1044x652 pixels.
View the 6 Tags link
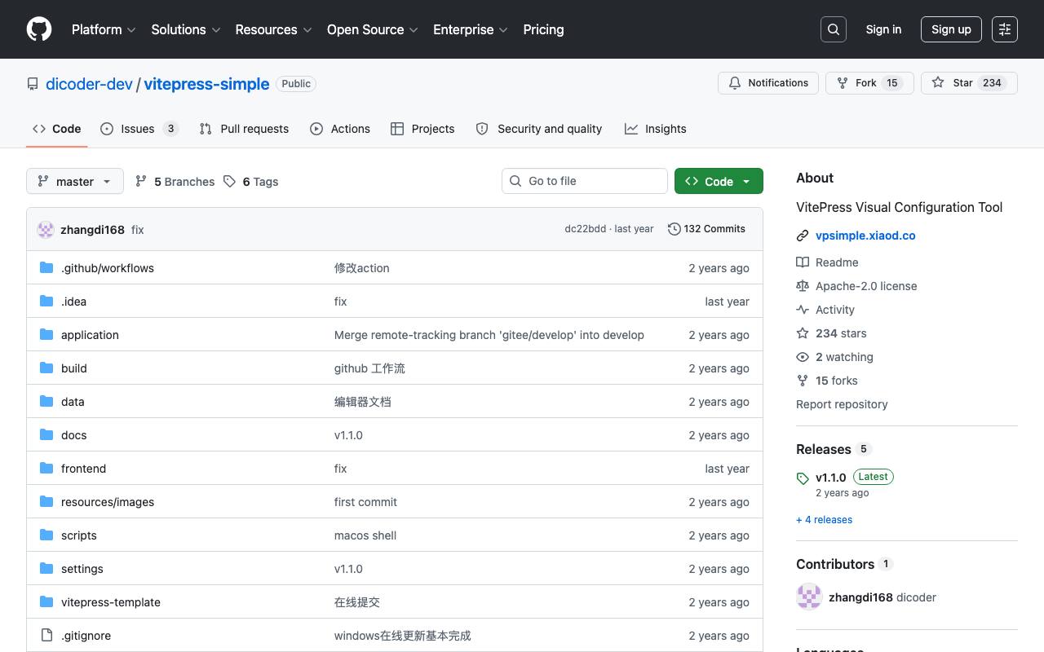251,182
